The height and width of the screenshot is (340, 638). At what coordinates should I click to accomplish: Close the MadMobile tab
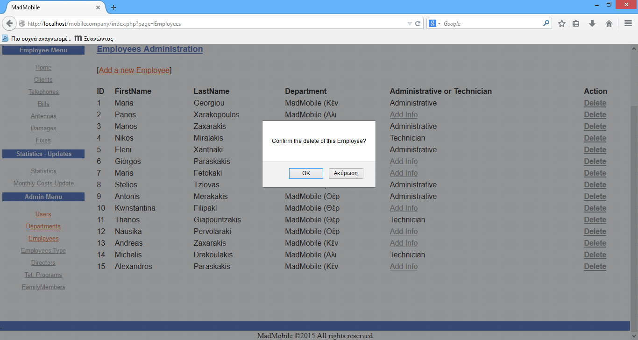99,7
